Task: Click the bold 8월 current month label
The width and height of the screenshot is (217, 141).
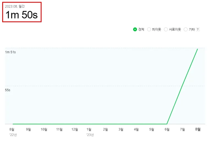Action: pyautogui.click(x=198, y=129)
